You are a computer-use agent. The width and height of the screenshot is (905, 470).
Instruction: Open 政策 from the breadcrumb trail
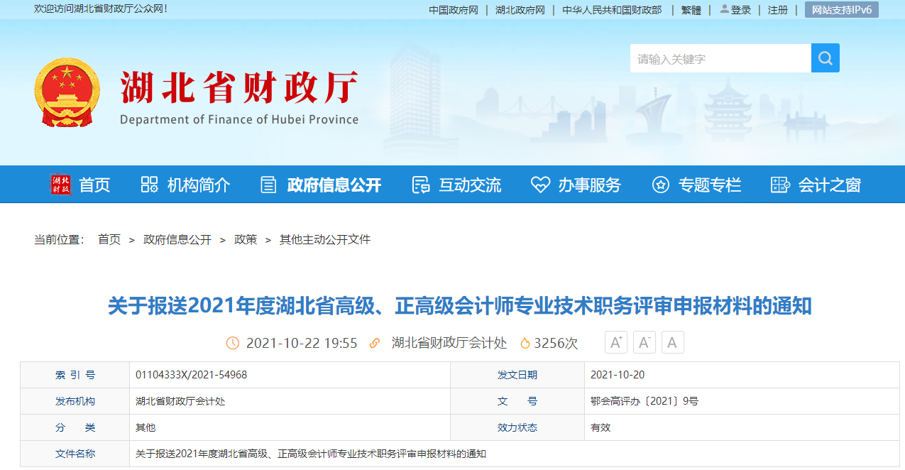click(x=245, y=239)
